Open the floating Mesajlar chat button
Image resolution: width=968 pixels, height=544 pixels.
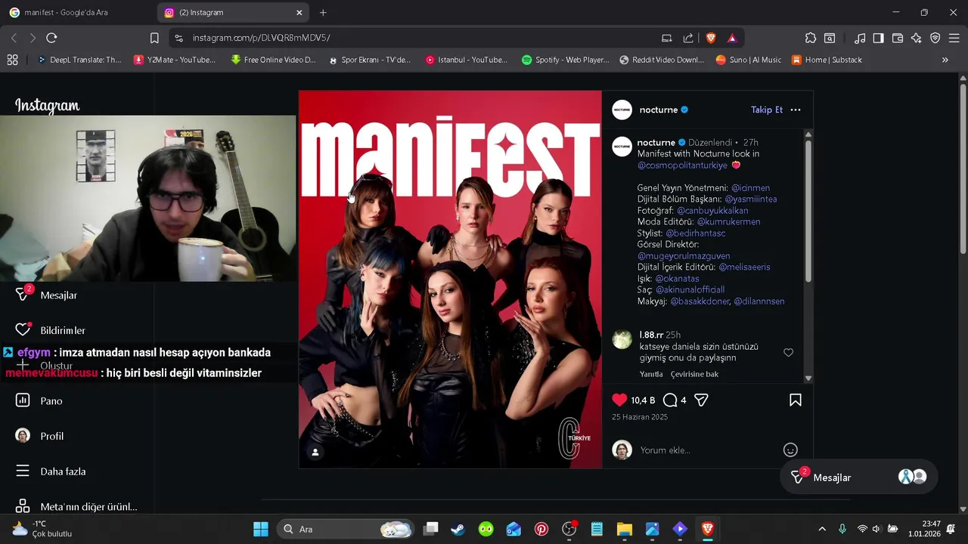tap(858, 478)
